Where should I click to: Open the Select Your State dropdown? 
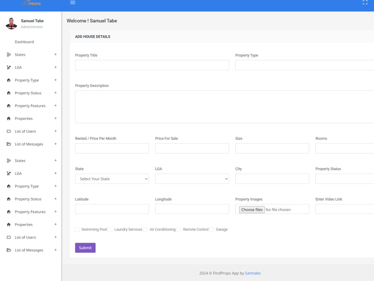112,179
